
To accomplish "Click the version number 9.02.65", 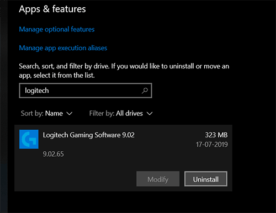I will [x=53, y=154].
